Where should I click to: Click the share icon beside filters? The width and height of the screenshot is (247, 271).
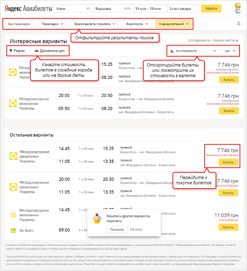point(239,23)
